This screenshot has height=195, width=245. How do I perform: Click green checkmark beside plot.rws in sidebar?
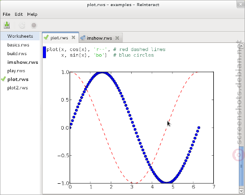[x=4, y=79]
